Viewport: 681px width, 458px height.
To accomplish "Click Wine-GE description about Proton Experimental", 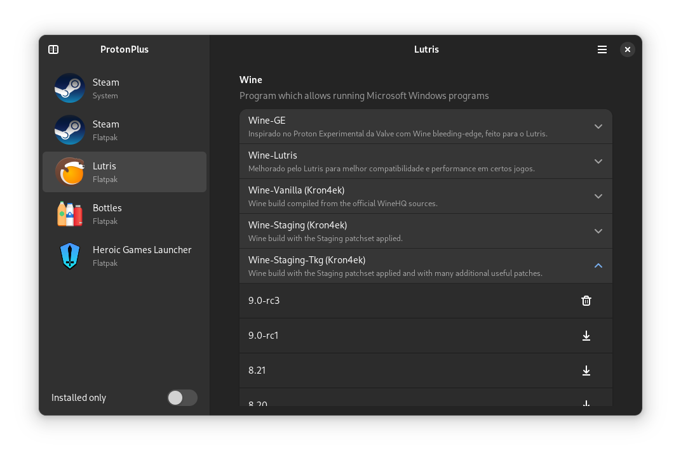I will tap(398, 134).
